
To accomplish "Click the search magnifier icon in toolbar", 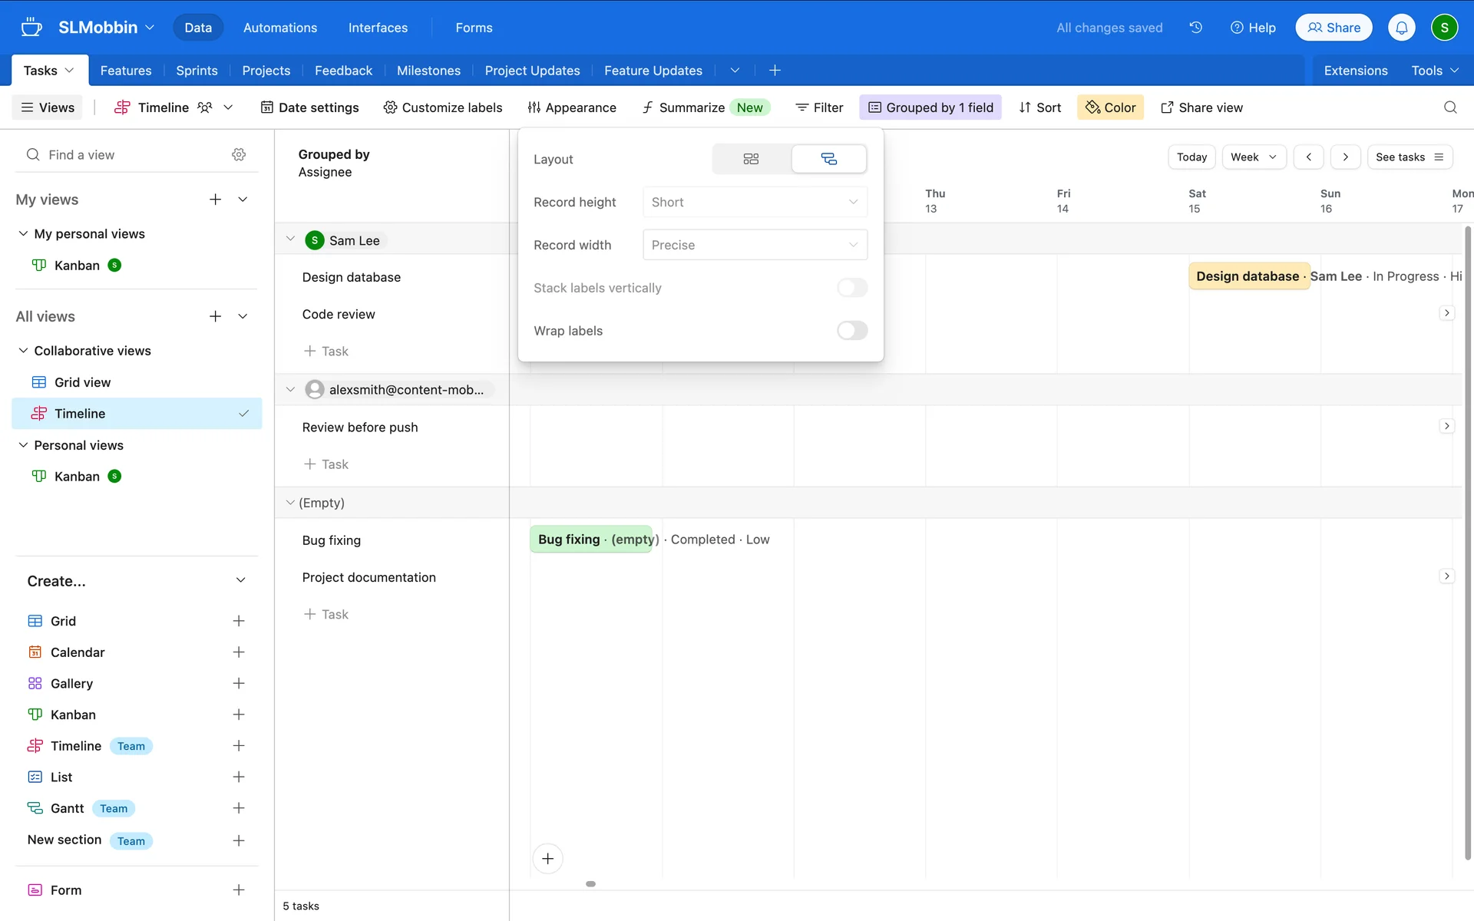I will 1449,107.
